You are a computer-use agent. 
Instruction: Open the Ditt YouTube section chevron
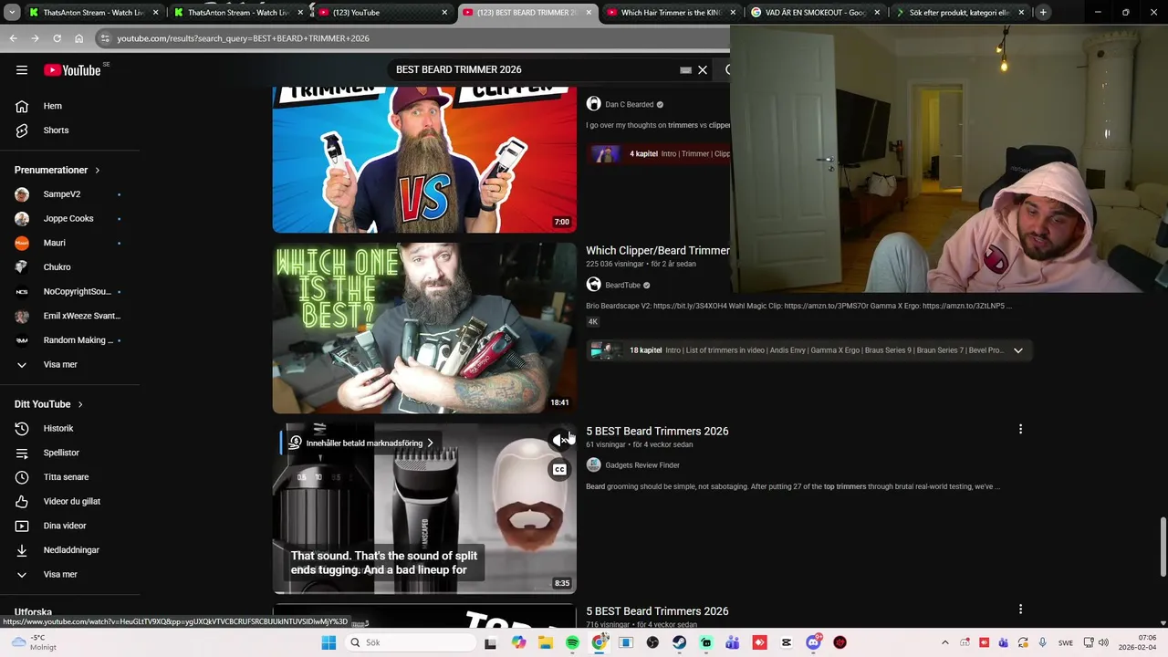[x=79, y=404]
